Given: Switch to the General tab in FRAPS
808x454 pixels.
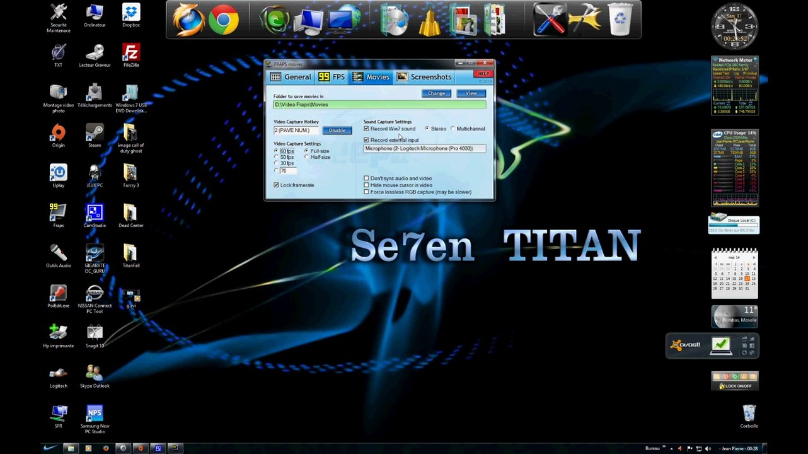Looking at the screenshot, I should (291, 77).
